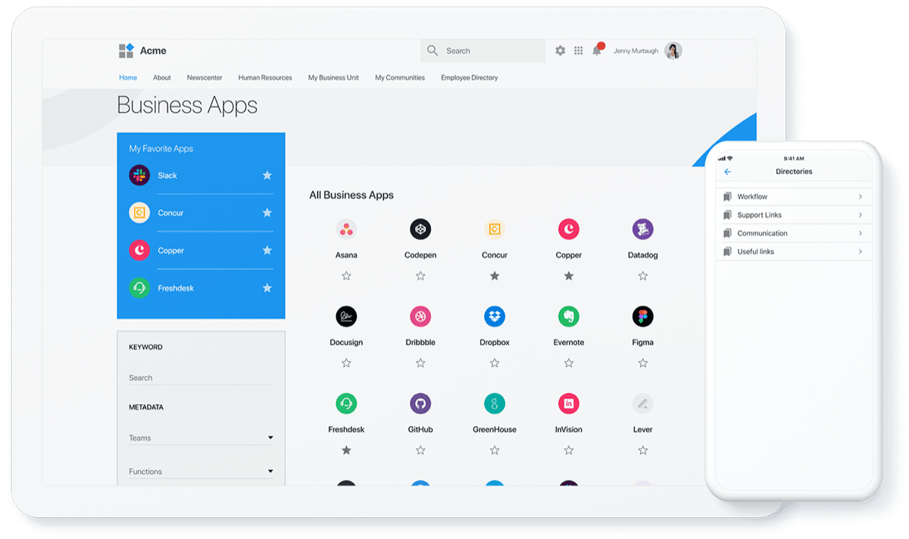Image resolution: width=909 pixels, height=539 pixels.
Task: Open the Lever app icon
Action: [643, 403]
